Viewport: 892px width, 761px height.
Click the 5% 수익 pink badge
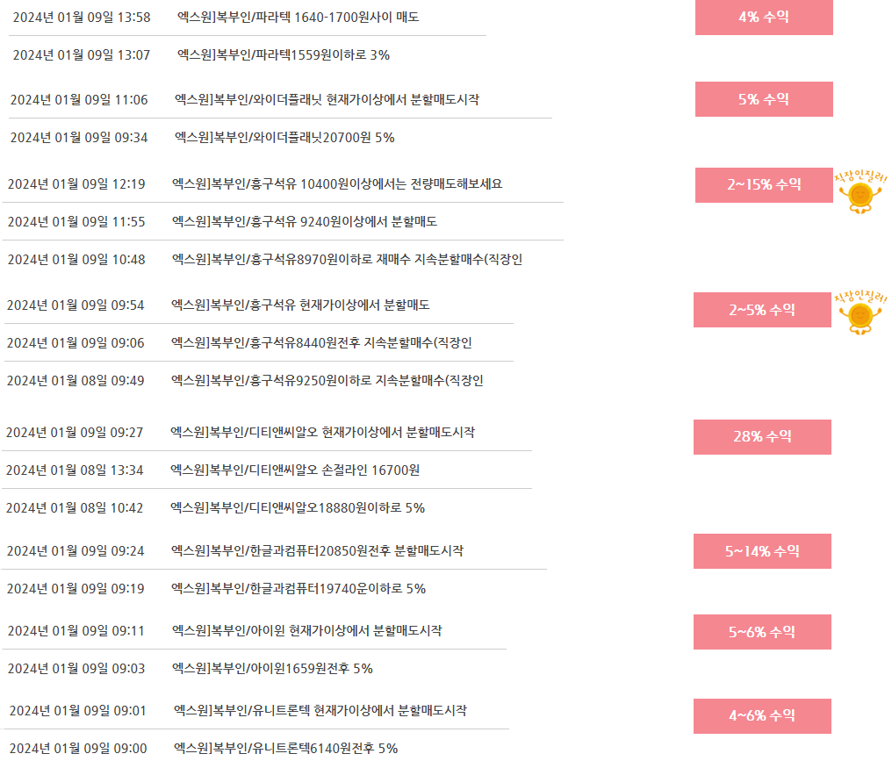(764, 99)
